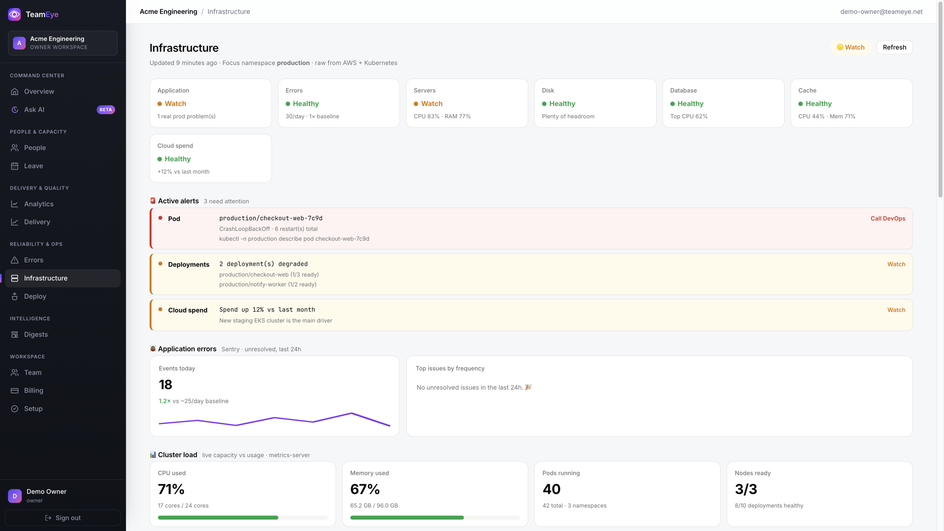Click the kubectl describe pod command text

294,239
